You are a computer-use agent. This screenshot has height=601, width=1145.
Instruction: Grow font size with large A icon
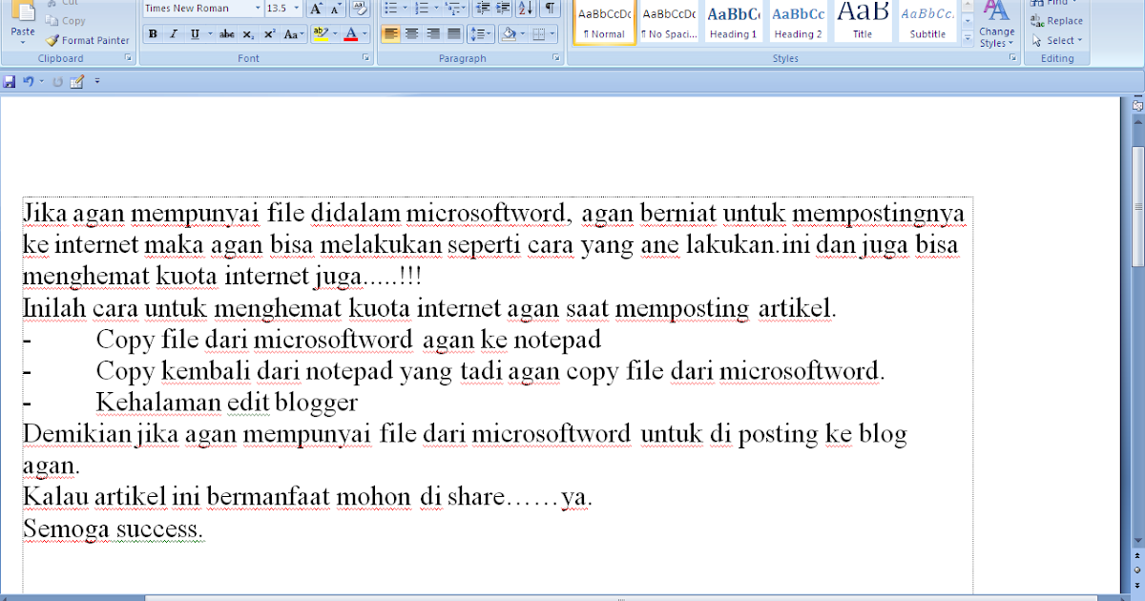pos(318,9)
